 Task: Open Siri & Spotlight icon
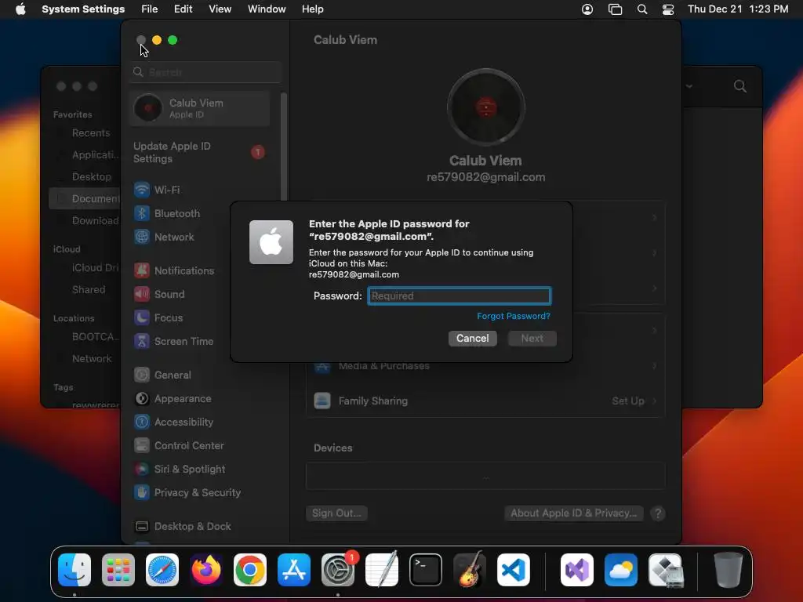coord(142,469)
